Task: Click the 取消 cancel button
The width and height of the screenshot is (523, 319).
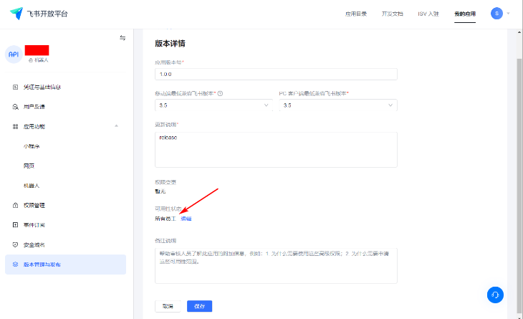Action: point(168,306)
